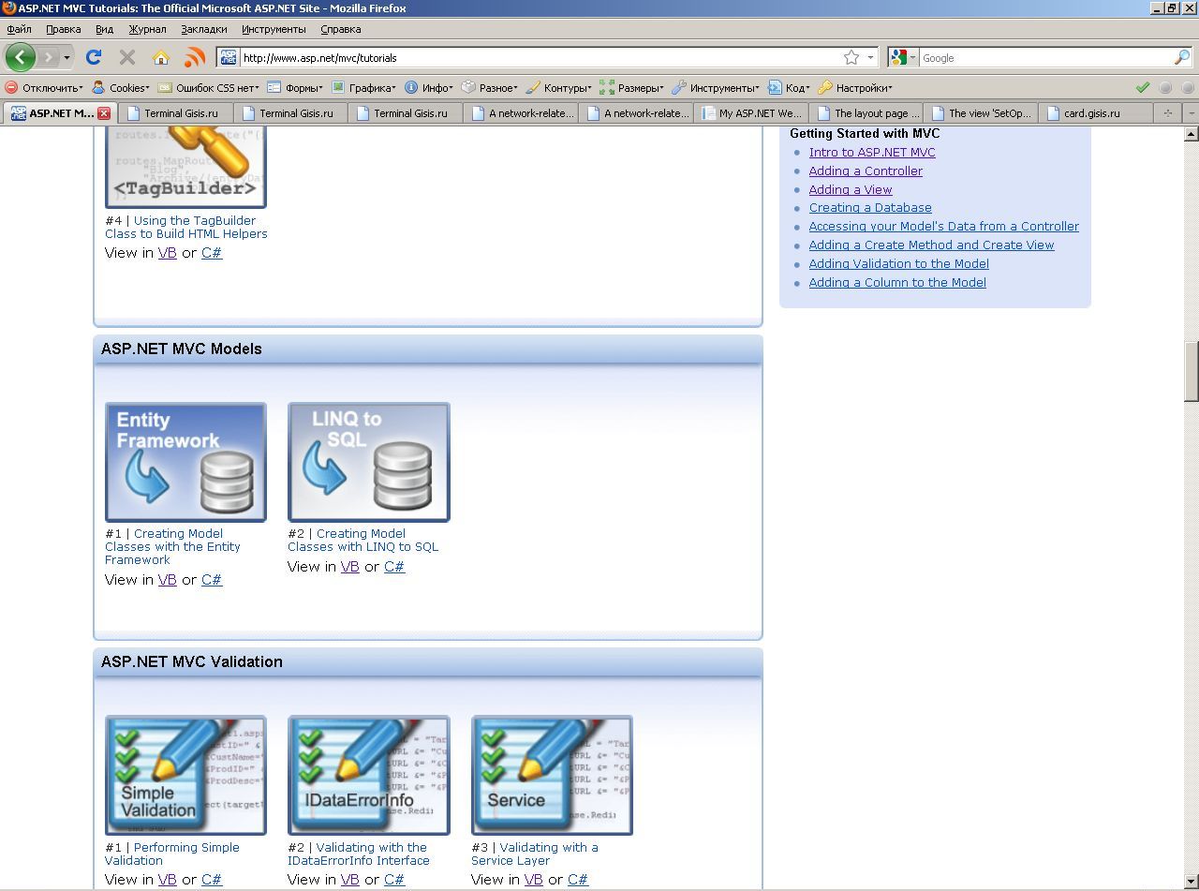This screenshot has height=891, width=1199.
Task: Click into the Google search box
Action: point(1045,57)
